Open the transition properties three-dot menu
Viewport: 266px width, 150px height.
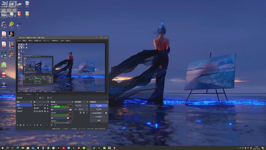point(87,113)
